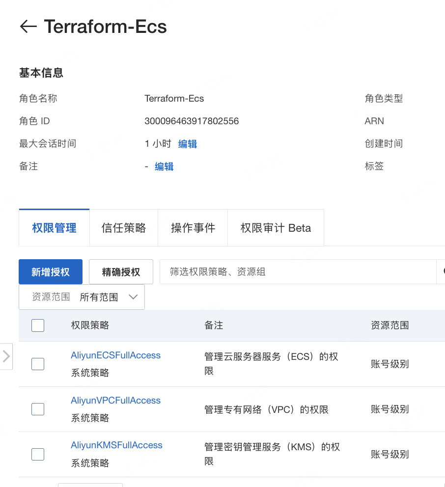Open the AliyunVPCFullAccess policy link
This screenshot has width=445, height=487.
click(x=115, y=401)
